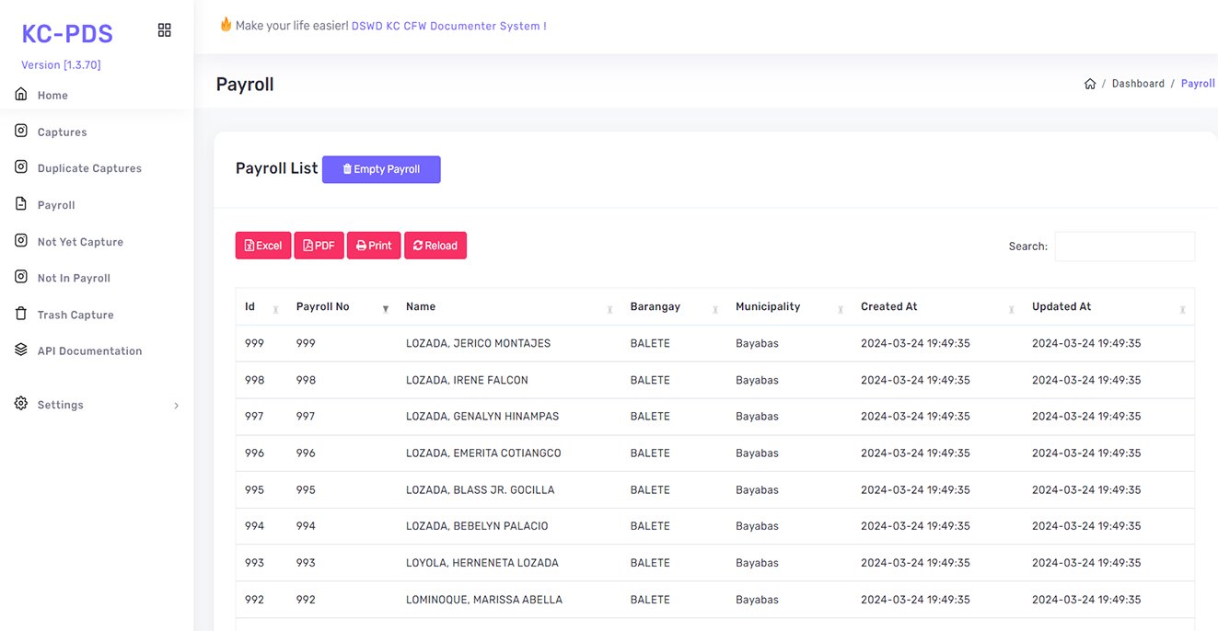This screenshot has height=631, width=1218.
Task: Click the grid icon beside KC-PDS logo
Action: pyautogui.click(x=164, y=29)
